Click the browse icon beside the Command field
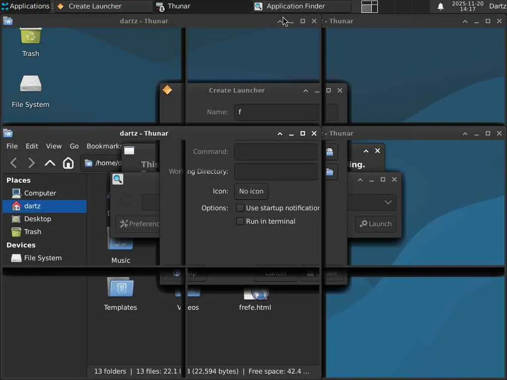The height and width of the screenshot is (380, 507). pyautogui.click(x=330, y=152)
